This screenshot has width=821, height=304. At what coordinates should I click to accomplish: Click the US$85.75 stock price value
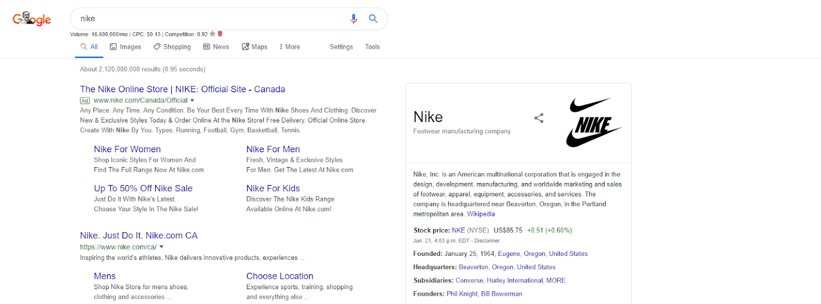click(508, 230)
